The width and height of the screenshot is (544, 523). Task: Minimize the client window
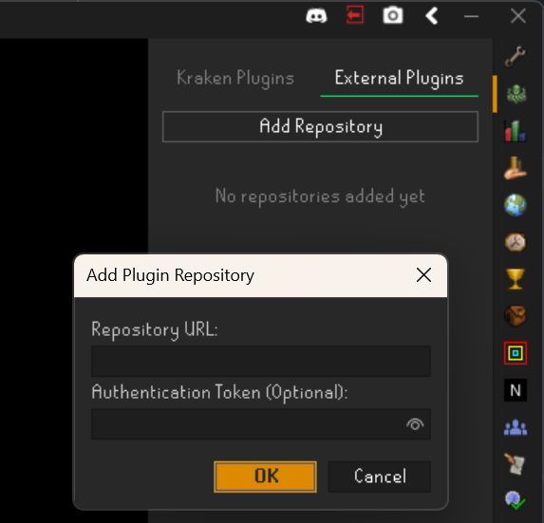point(471,16)
